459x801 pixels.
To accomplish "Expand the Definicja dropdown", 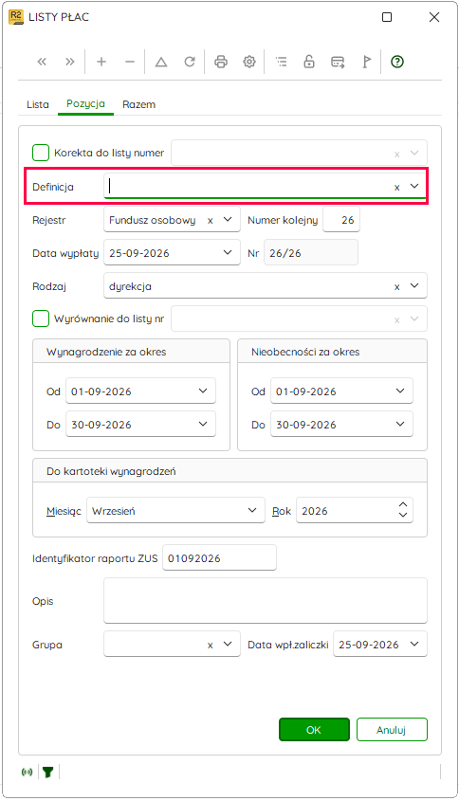I will click(x=414, y=186).
